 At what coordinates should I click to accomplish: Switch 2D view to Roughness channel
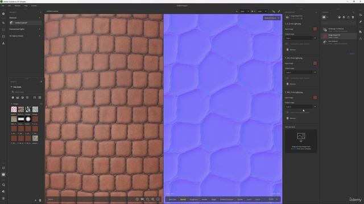pyautogui.click(x=193, y=199)
